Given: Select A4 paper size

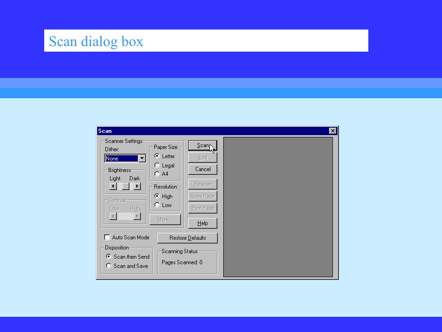Looking at the screenshot, I should (162, 174).
